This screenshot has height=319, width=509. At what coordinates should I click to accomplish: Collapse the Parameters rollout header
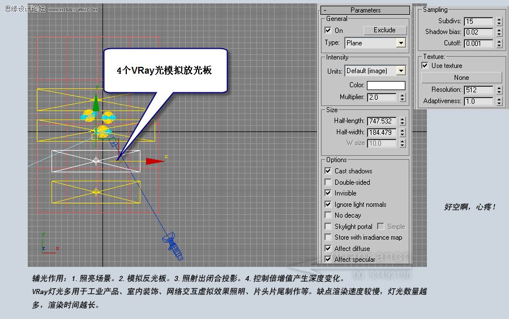tap(365, 10)
